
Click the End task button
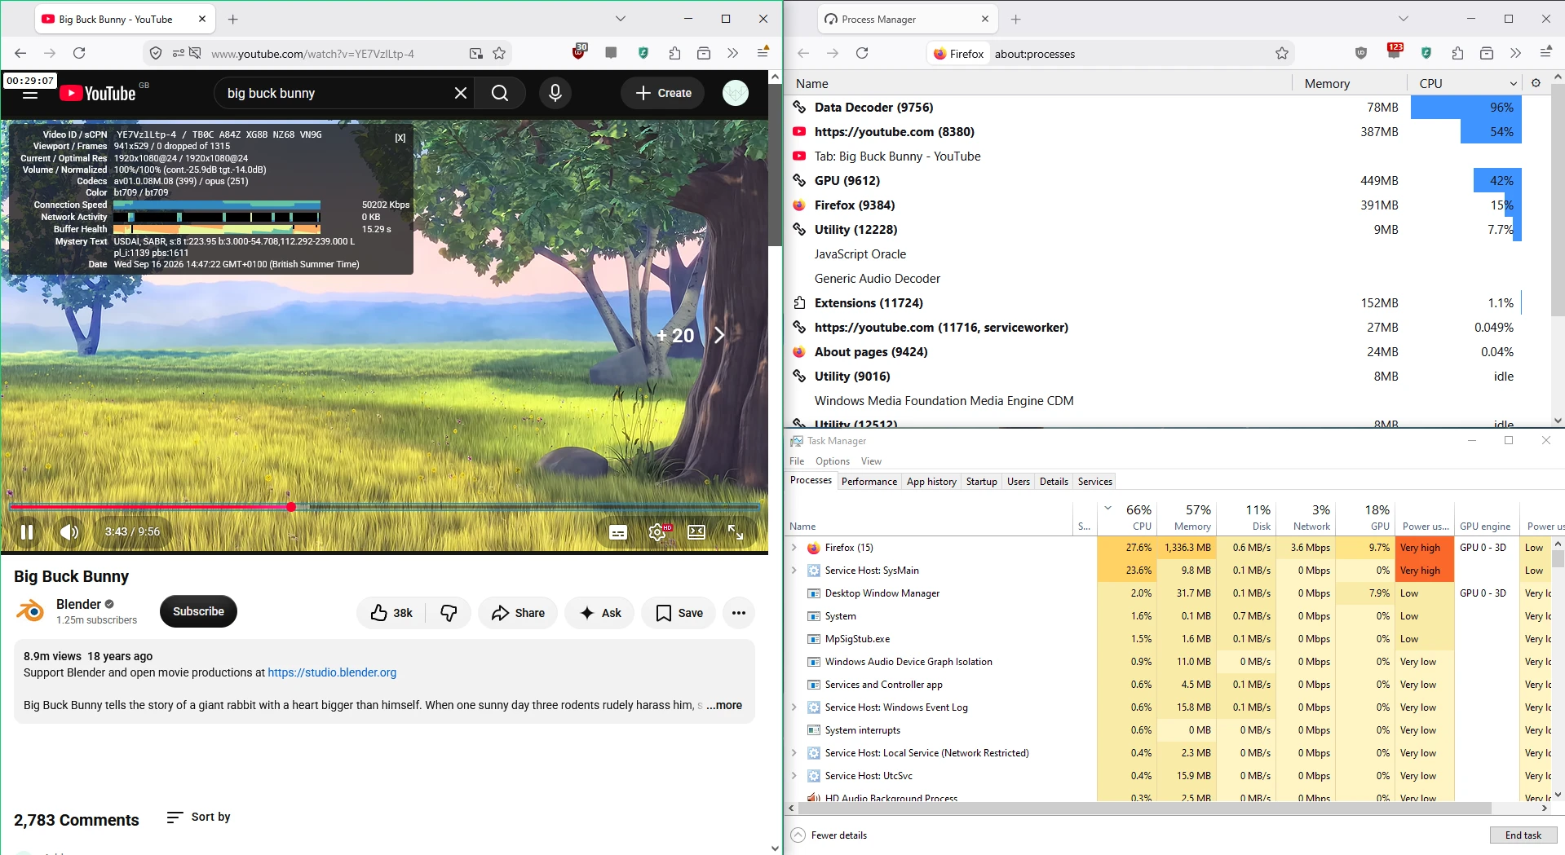tap(1523, 835)
